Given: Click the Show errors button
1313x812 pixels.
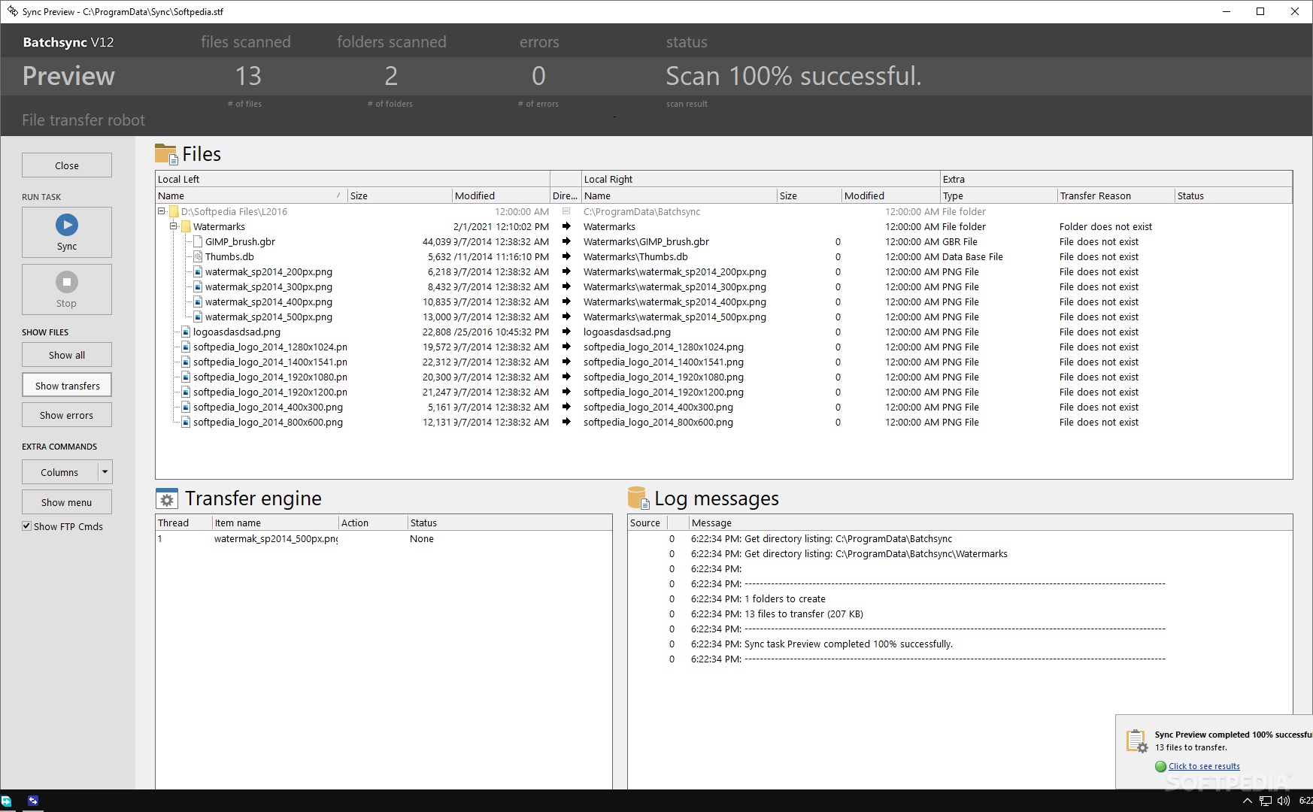Looking at the screenshot, I should point(67,415).
